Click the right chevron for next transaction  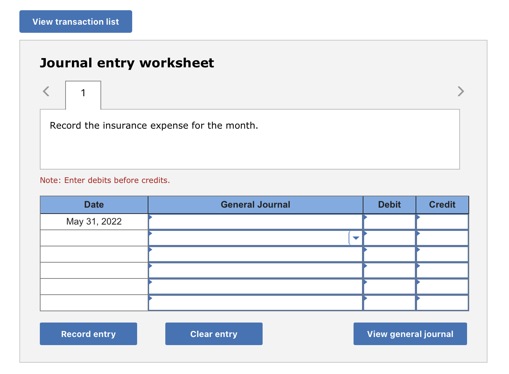point(461,91)
